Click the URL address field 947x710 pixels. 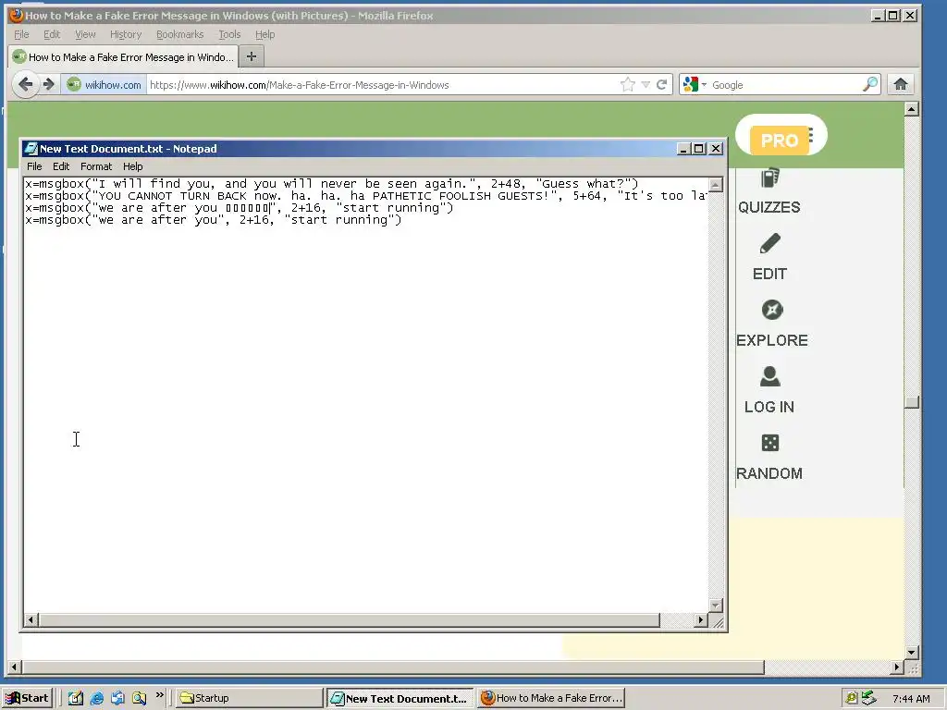click(383, 84)
